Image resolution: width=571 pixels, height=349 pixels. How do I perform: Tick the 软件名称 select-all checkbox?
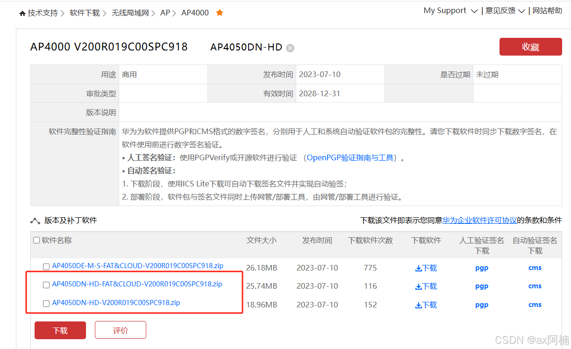(x=36, y=240)
